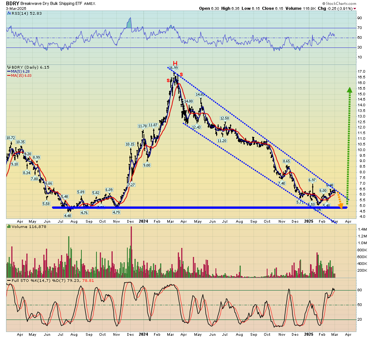Click the 14.60 price label

pyautogui.click(x=200, y=94)
